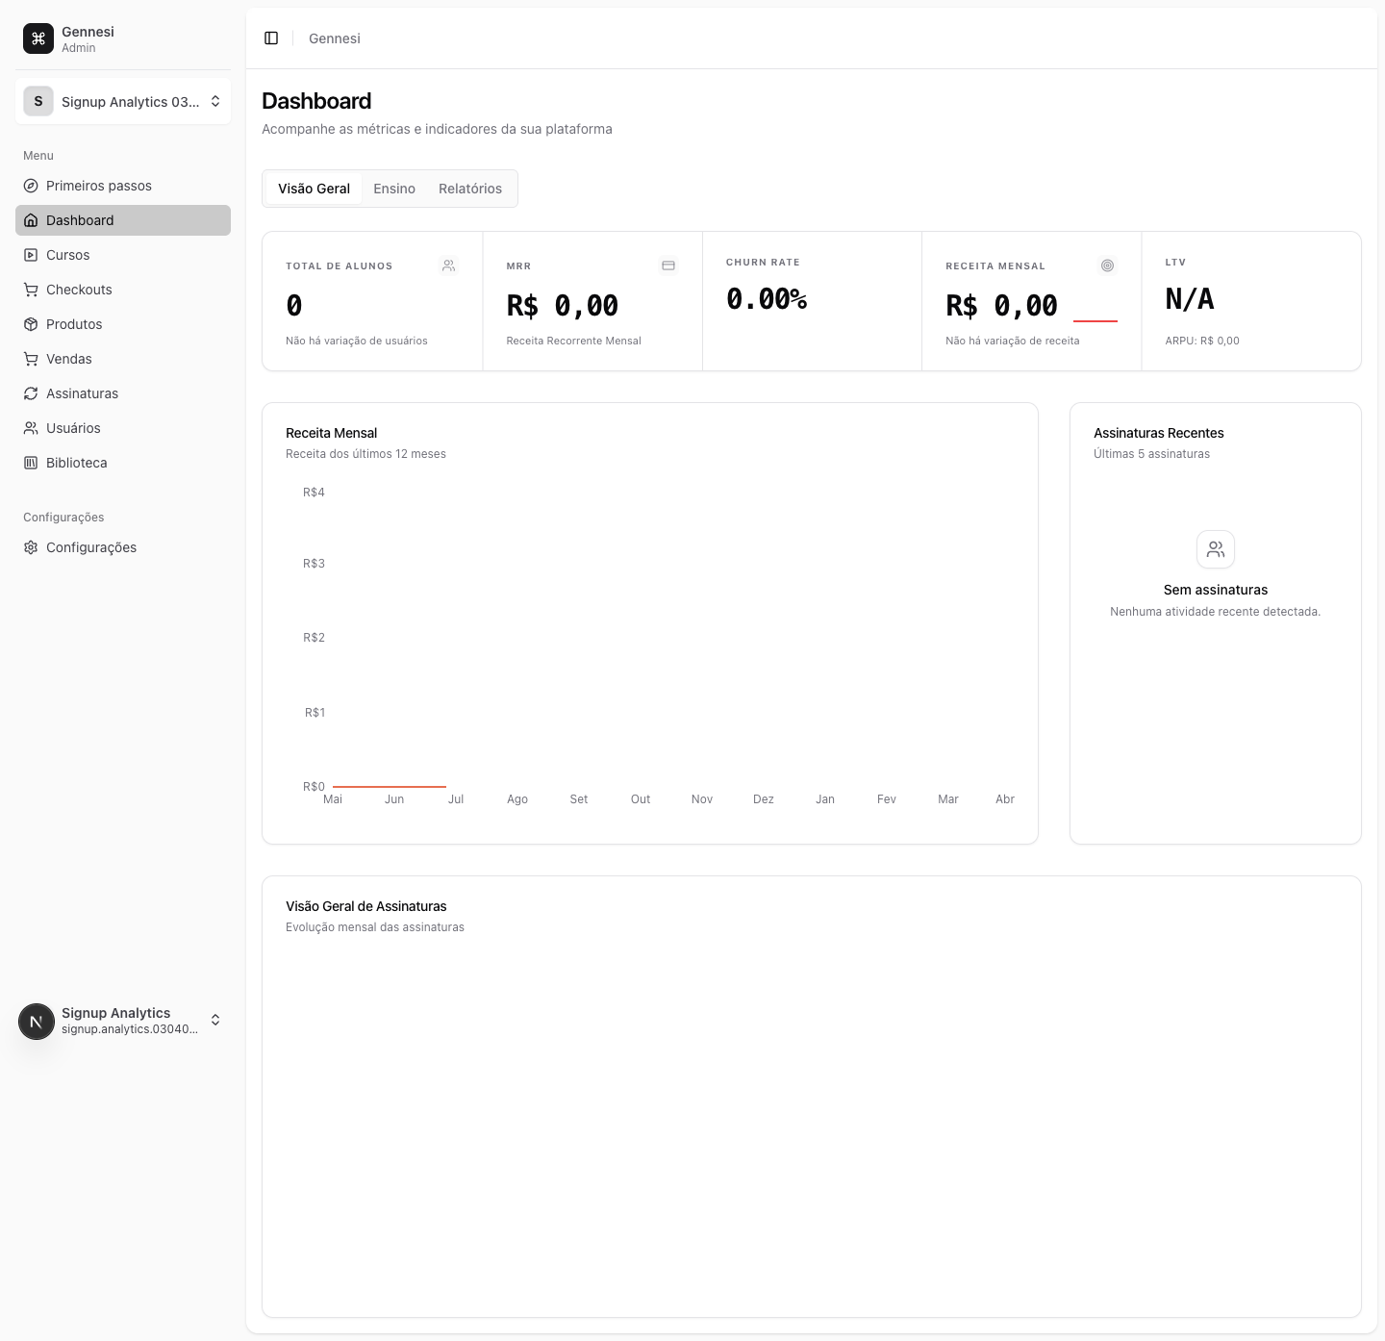Open Assinaturas refresh icon

(x=31, y=393)
